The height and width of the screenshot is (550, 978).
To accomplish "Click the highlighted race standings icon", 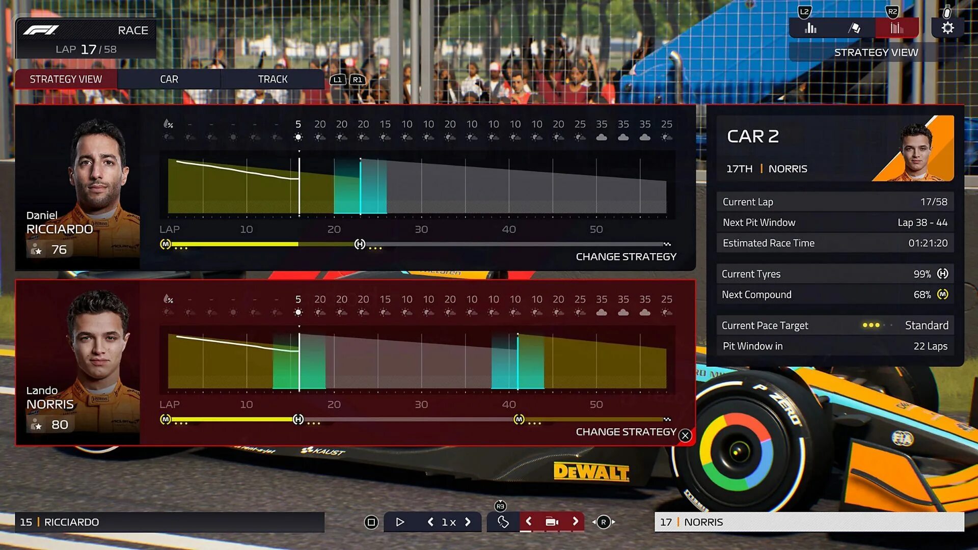I will click(896, 27).
